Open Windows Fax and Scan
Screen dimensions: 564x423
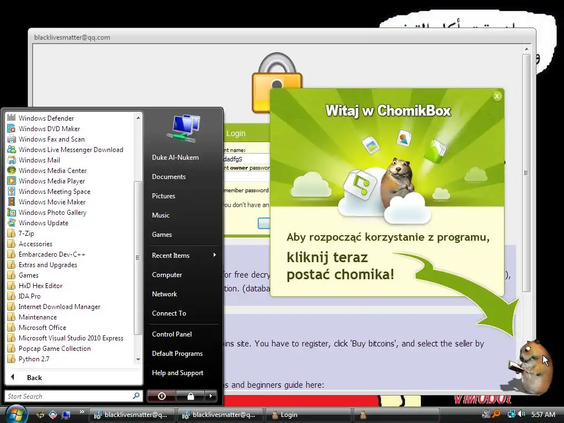[51, 139]
